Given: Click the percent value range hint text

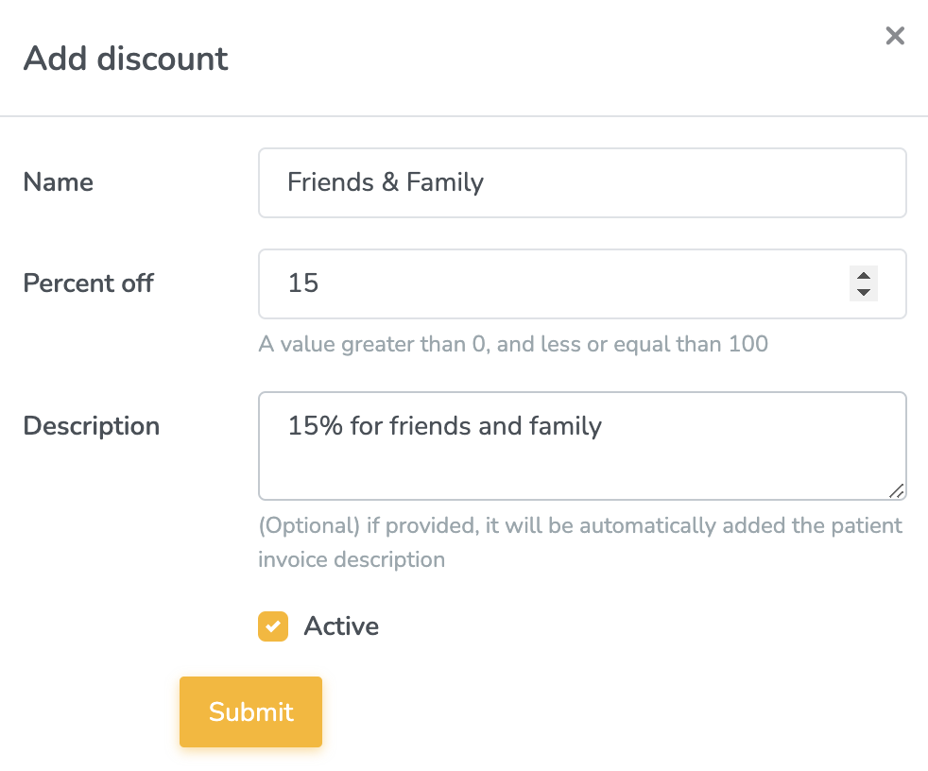Looking at the screenshot, I should [513, 344].
